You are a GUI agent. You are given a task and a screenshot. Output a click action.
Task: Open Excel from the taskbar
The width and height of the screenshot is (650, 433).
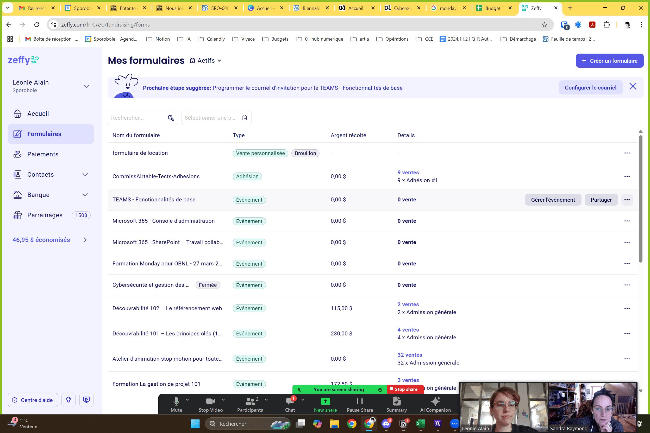[x=420, y=423]
